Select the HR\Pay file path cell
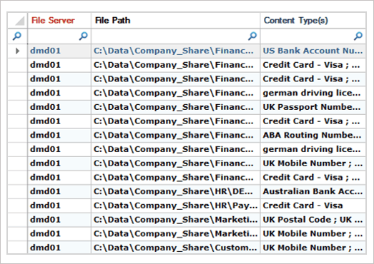This screenshot has width=374, height=264. click(175, 205)
